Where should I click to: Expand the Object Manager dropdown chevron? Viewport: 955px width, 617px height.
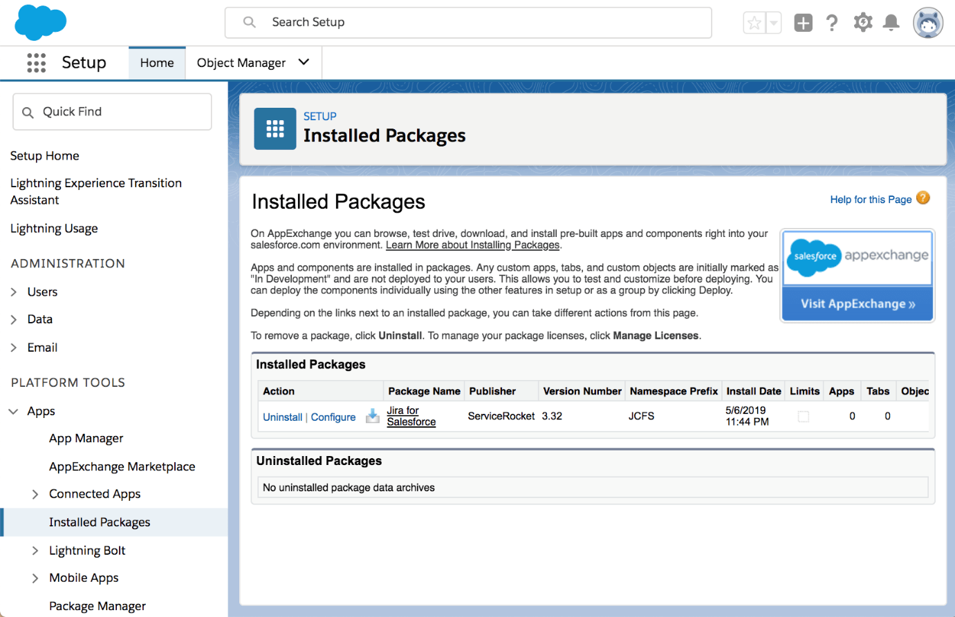click(x=304, y=62)
